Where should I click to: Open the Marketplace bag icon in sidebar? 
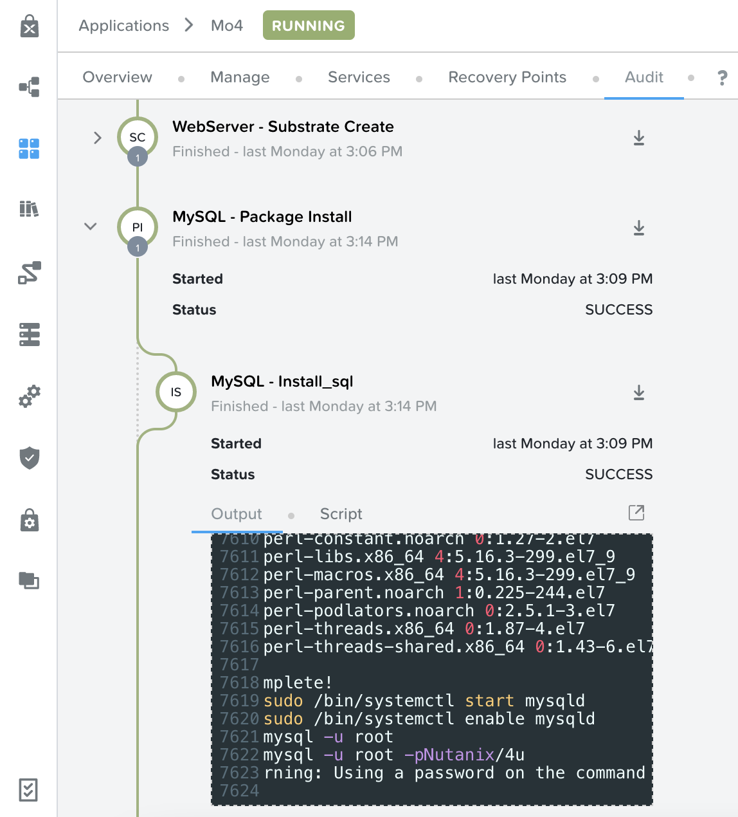coord(30,26)
